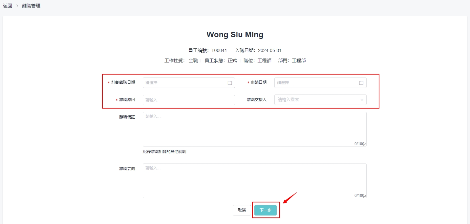The width and height of the screenshot is (470, 224).
Task: Click the calendar icon in 申請日期 field
Action: (361, 83)
